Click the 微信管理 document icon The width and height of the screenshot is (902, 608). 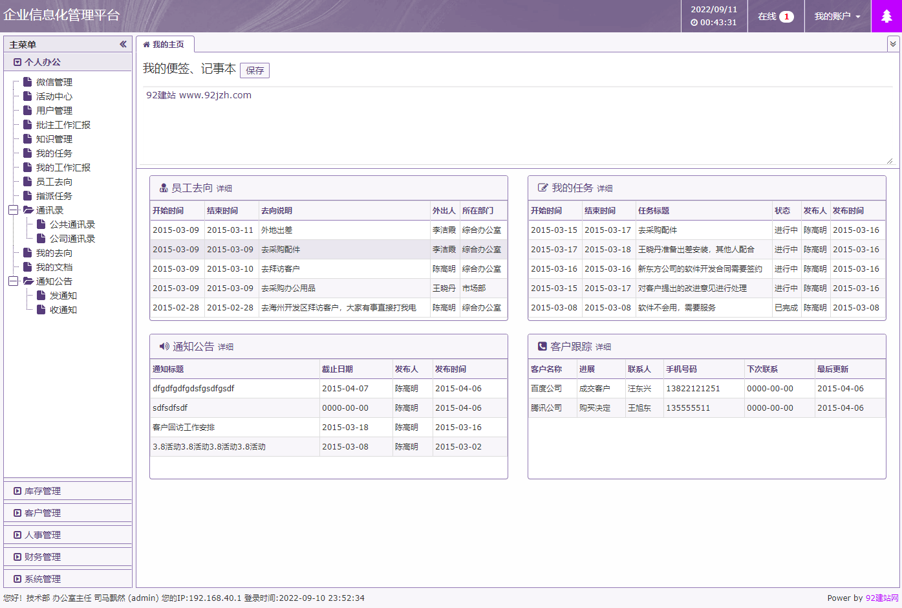point(28,81)
